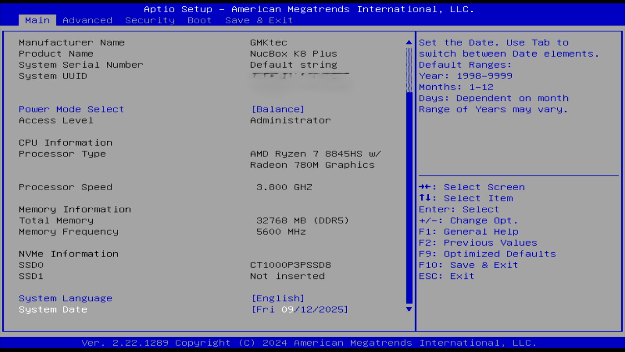Select the Main tab
This screenshot has height=352, width=625.
point(37,20)
